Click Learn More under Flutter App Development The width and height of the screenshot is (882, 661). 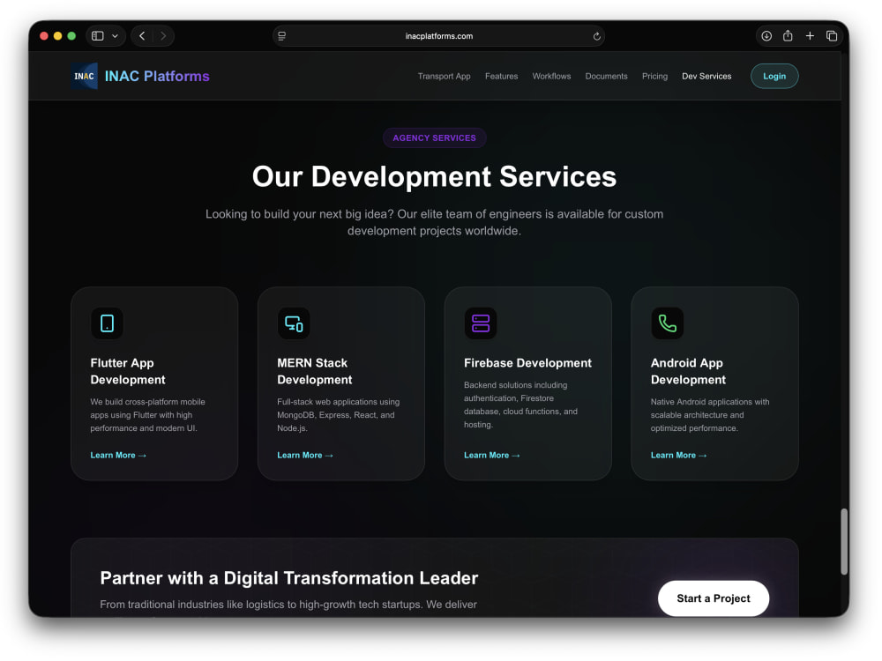tap(118, 456)
